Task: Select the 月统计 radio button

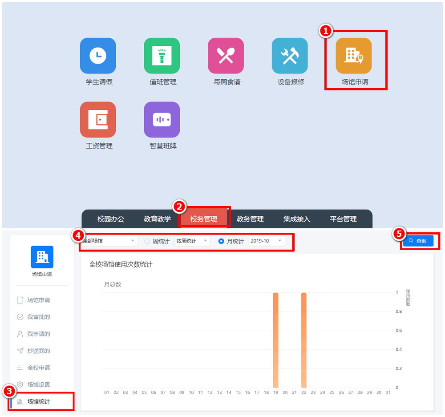Action: [x=221, y=241]
